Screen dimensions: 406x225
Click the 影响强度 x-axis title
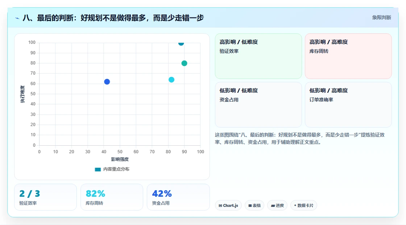pos(120,159)
